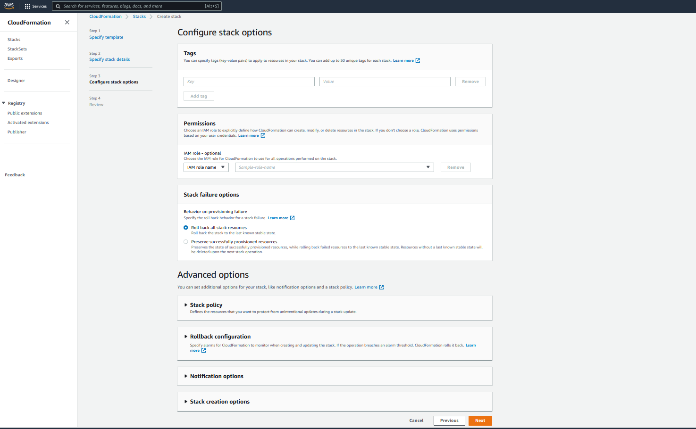This screenshot has height=429, width=696.
Task: Click the Create stack breadcrumb text
Action: [169, 16]
